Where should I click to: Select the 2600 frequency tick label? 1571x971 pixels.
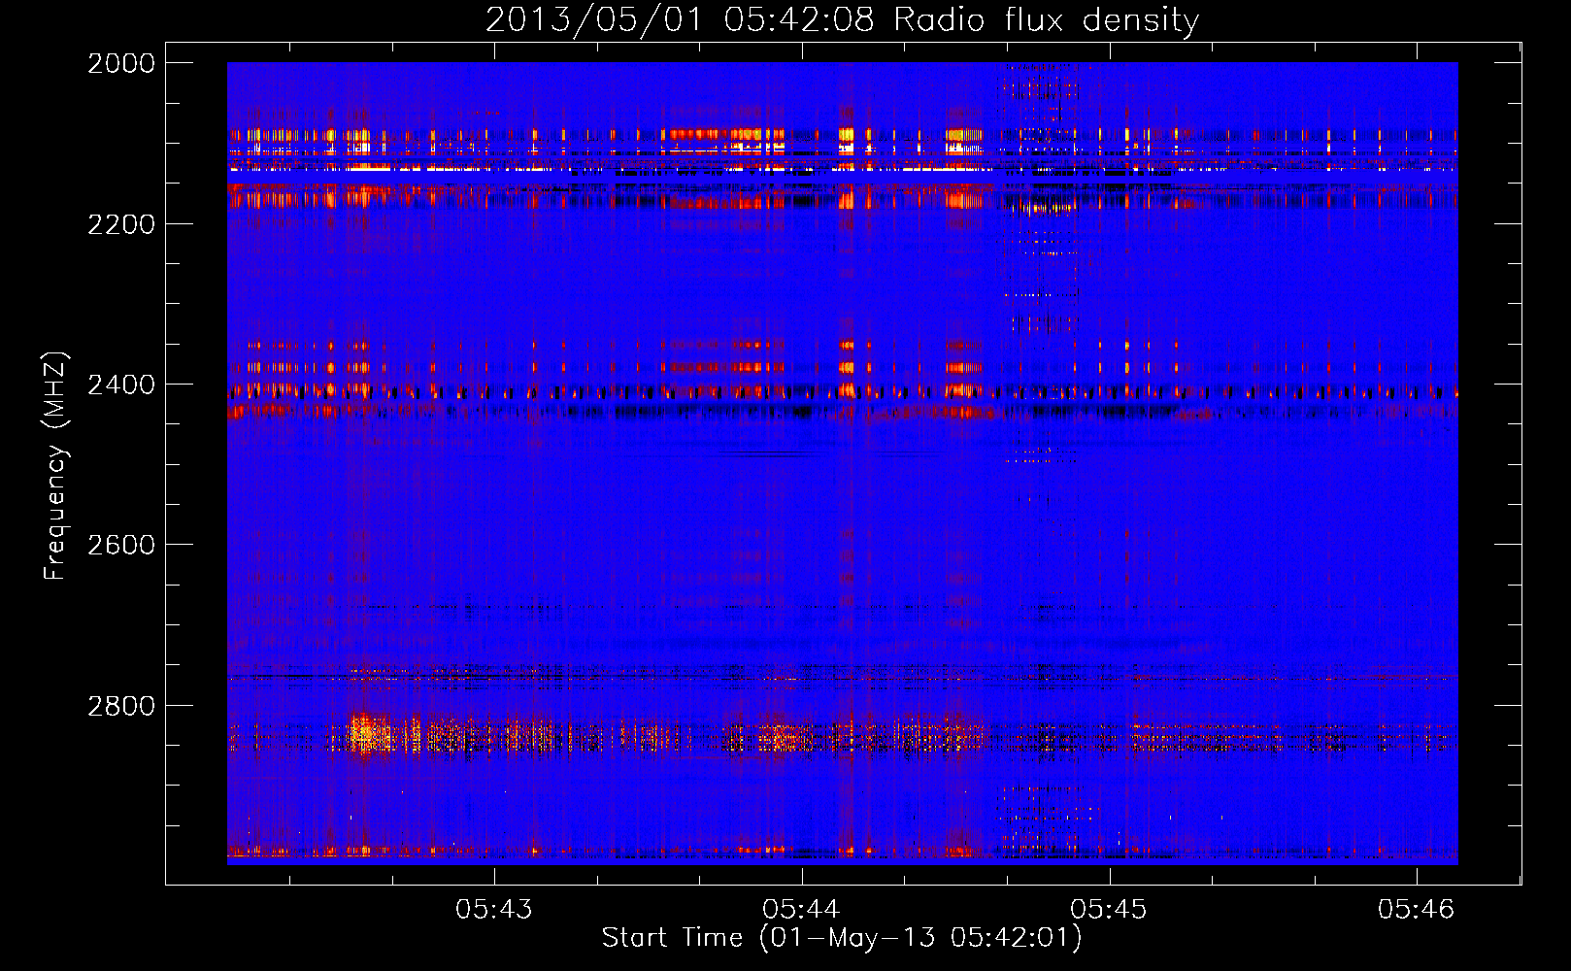(x=121, y=545)
